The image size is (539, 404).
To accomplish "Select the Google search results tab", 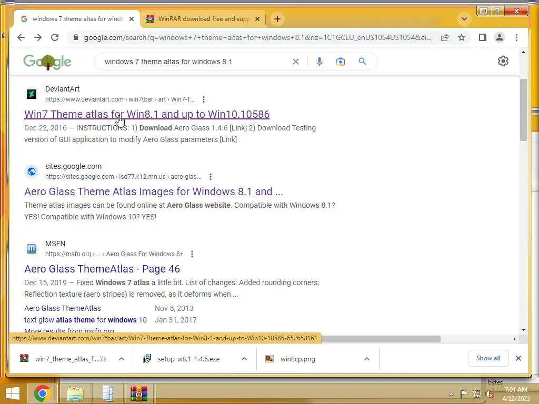I will pos(77,19).
